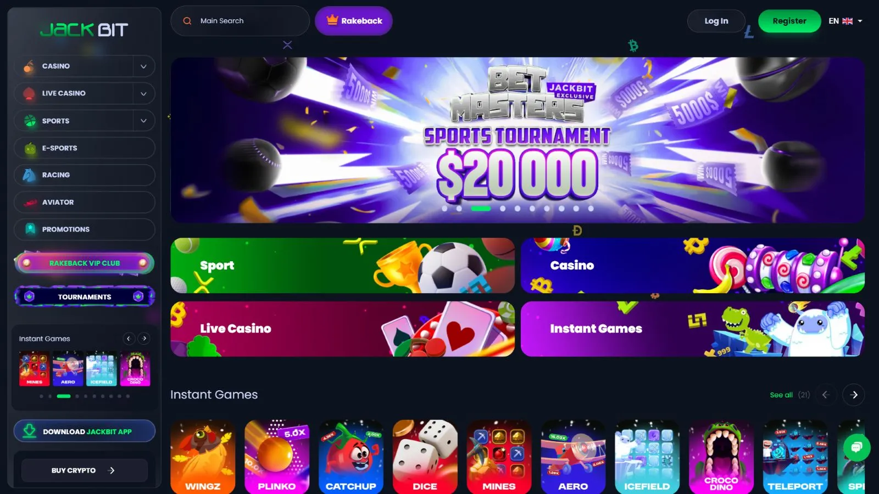The height and width of the screenshot is (494, 879).
Task: Launch the Teleport game tile
Action: pyautogui.click(x=795, y=457)
